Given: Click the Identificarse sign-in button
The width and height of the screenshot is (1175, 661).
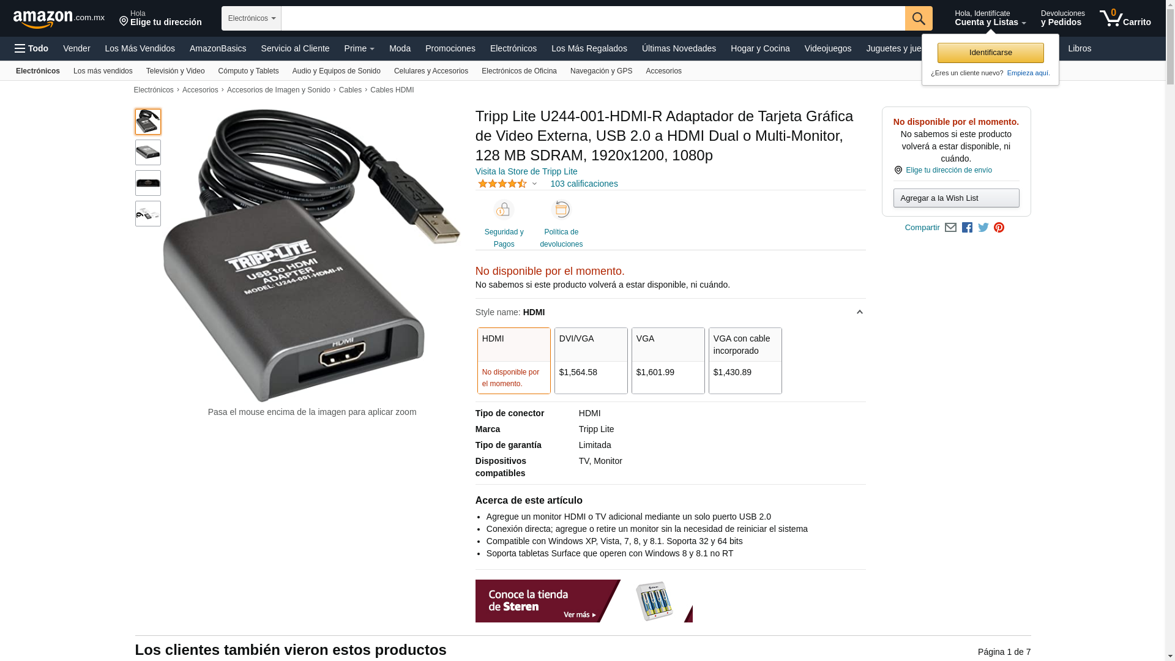Looking at the screenshot, I should [x=990, y=53].
